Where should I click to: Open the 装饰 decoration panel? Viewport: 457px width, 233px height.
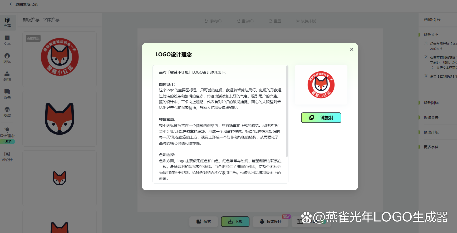pyautogui.click(x=7, y=76)
